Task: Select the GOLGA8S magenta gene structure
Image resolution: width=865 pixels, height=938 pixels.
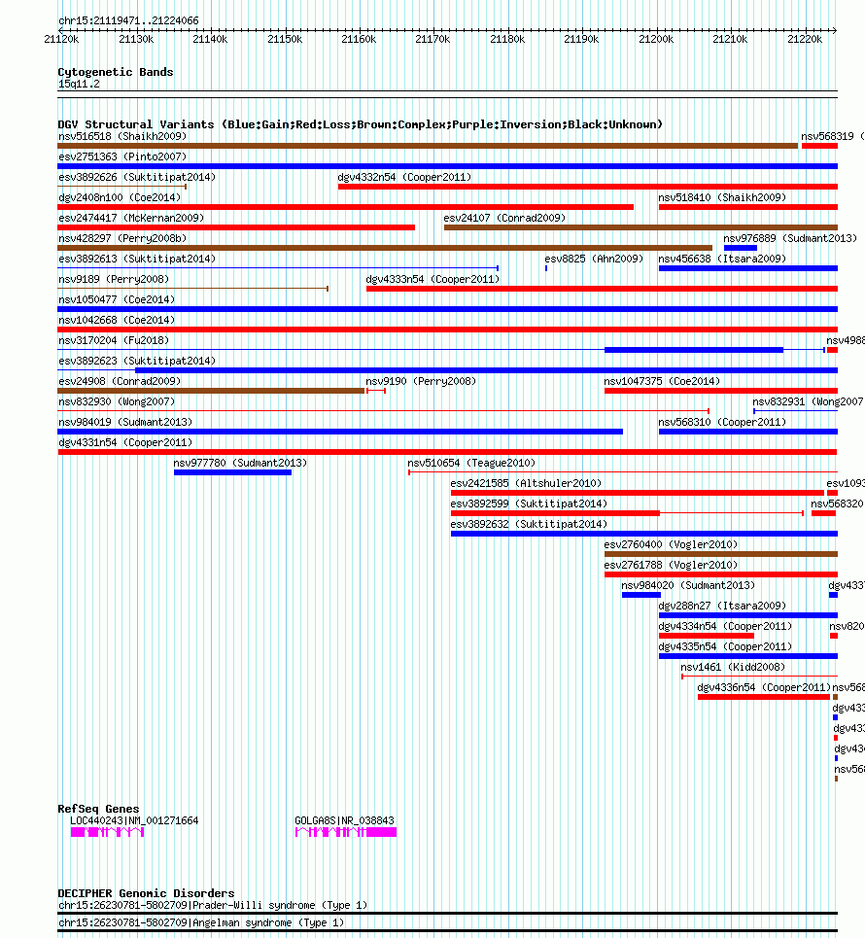Action: coord(346,832)
